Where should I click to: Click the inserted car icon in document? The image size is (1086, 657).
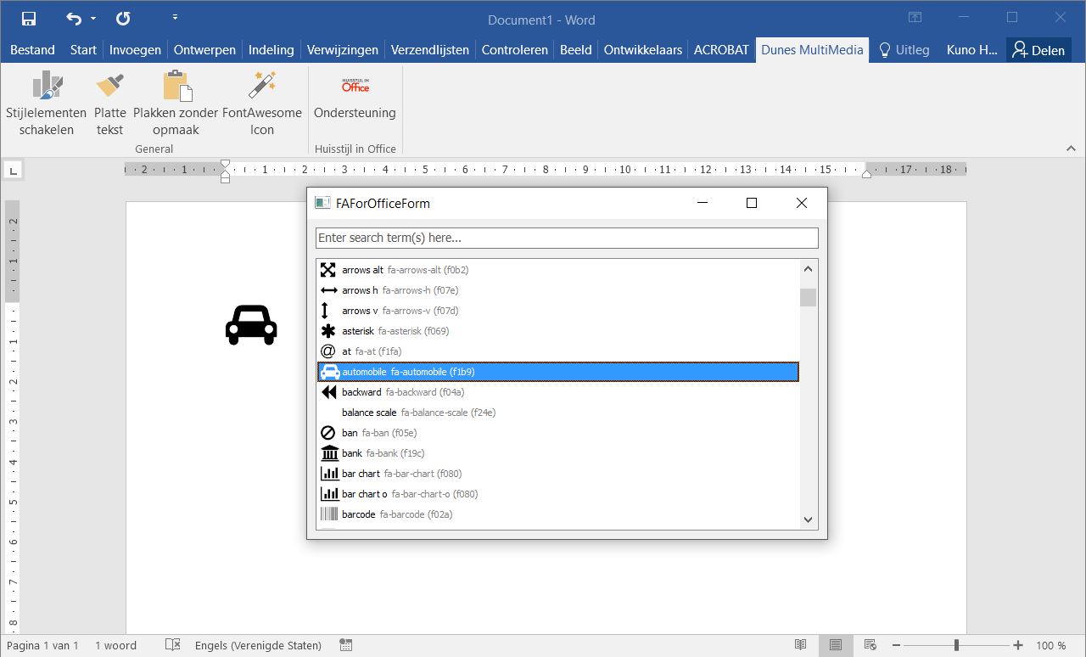pos(251,324)
